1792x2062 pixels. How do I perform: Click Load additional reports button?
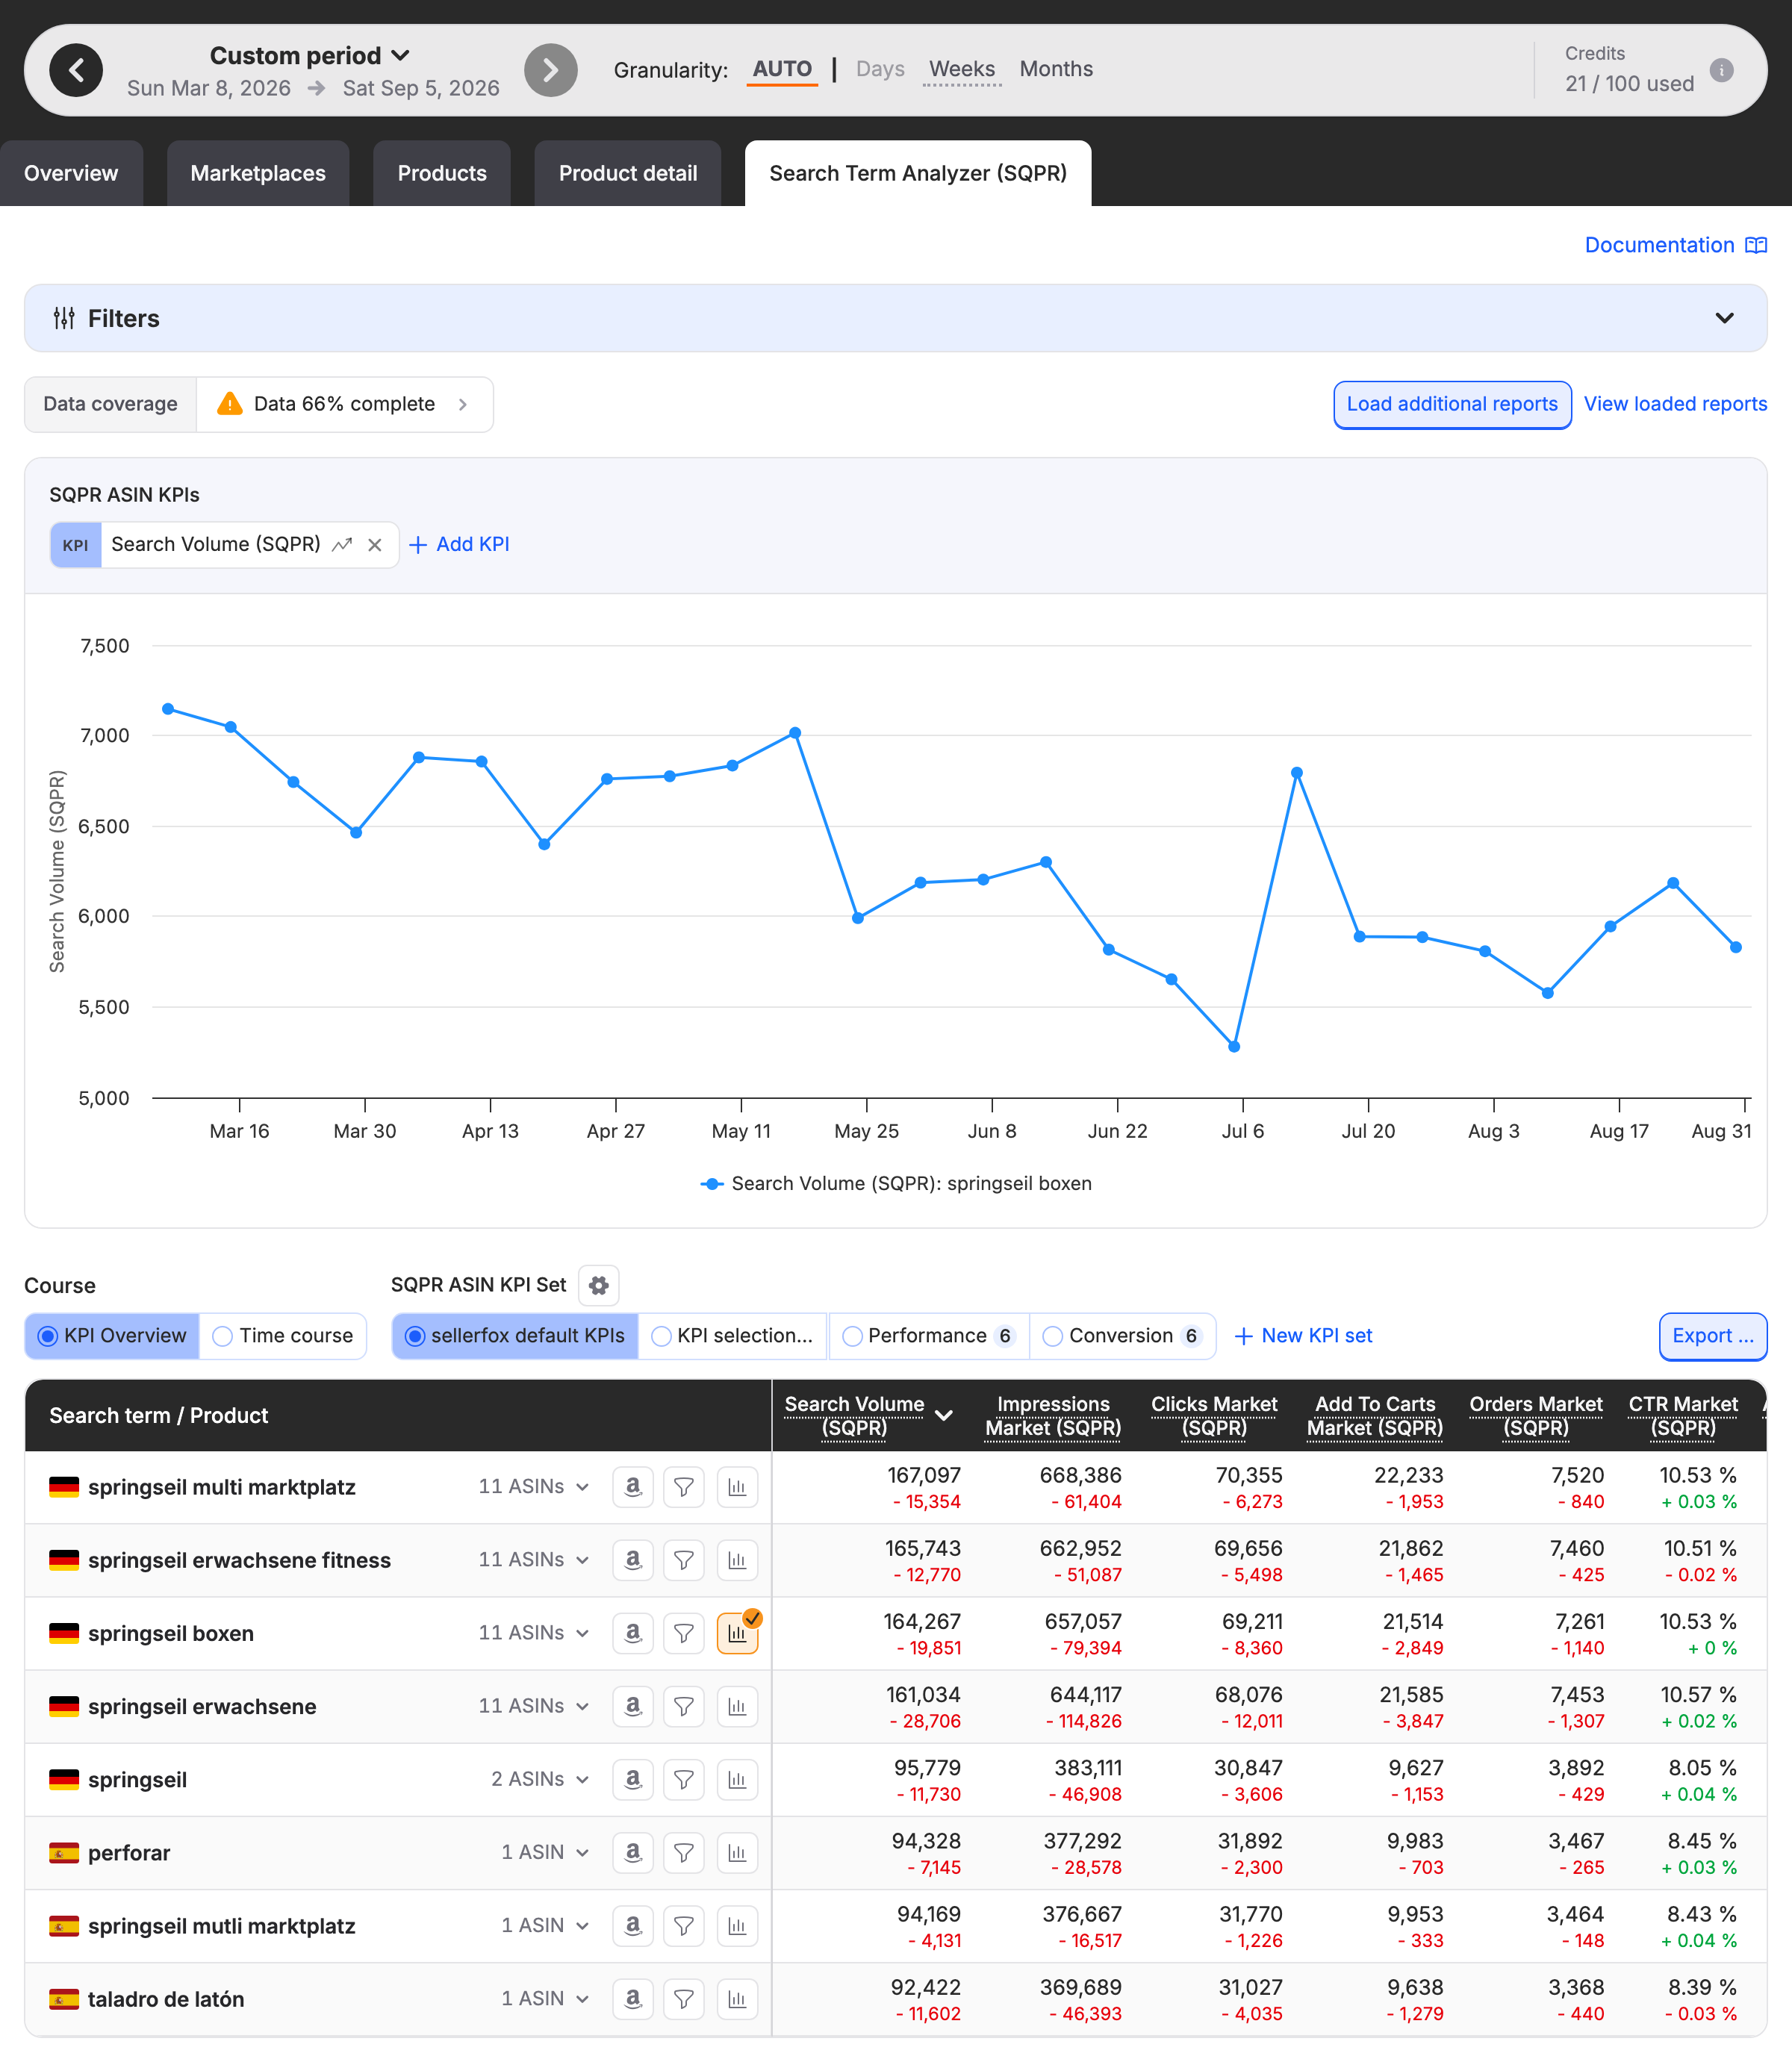(1452, 404)
